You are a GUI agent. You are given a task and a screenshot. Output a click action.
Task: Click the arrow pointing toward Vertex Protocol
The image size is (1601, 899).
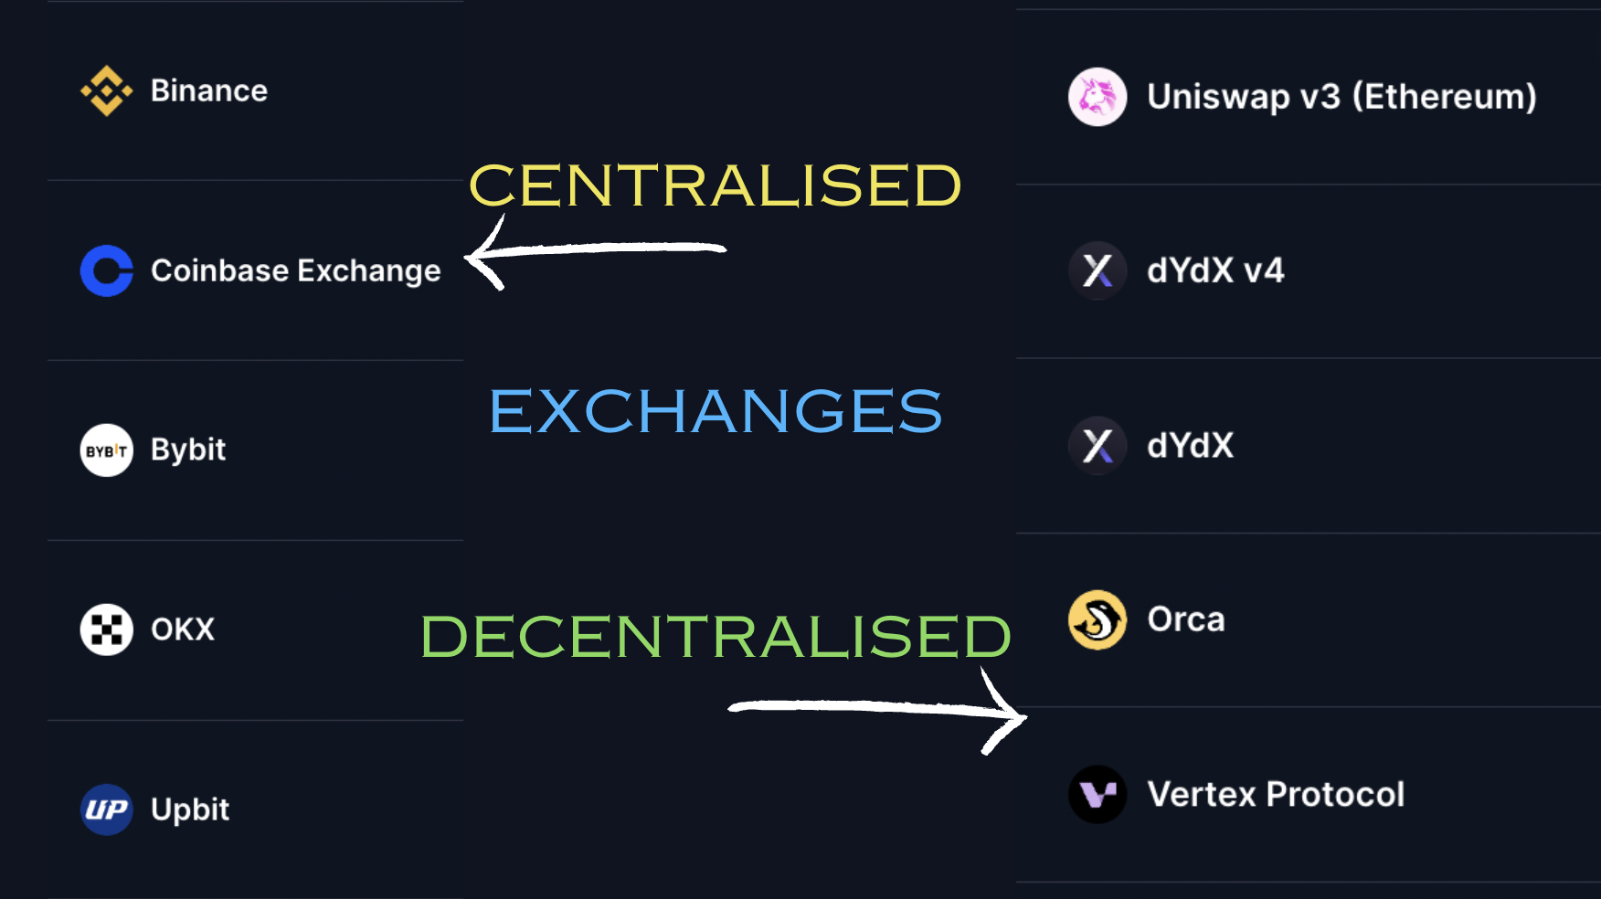point(877,708)
